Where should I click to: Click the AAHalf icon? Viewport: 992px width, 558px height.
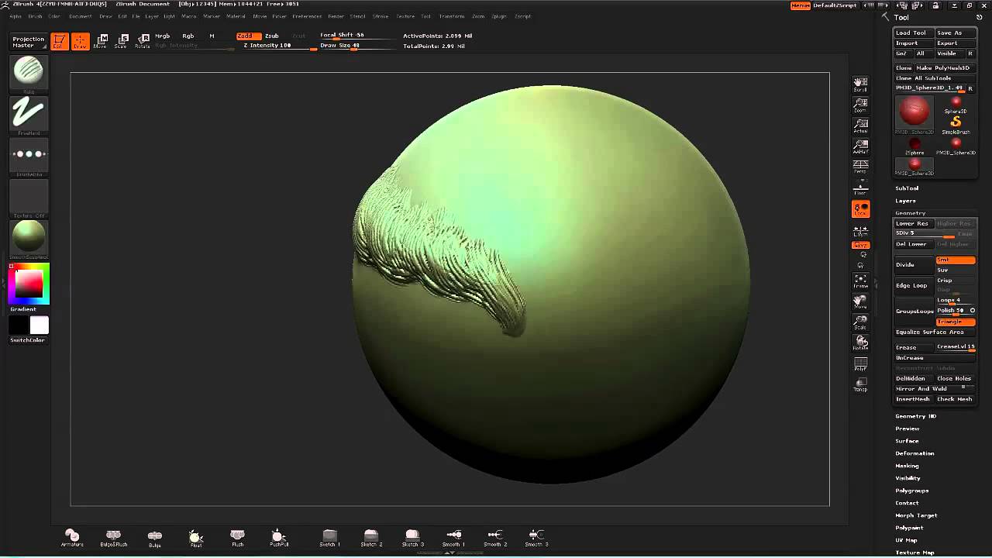(860, 147)
